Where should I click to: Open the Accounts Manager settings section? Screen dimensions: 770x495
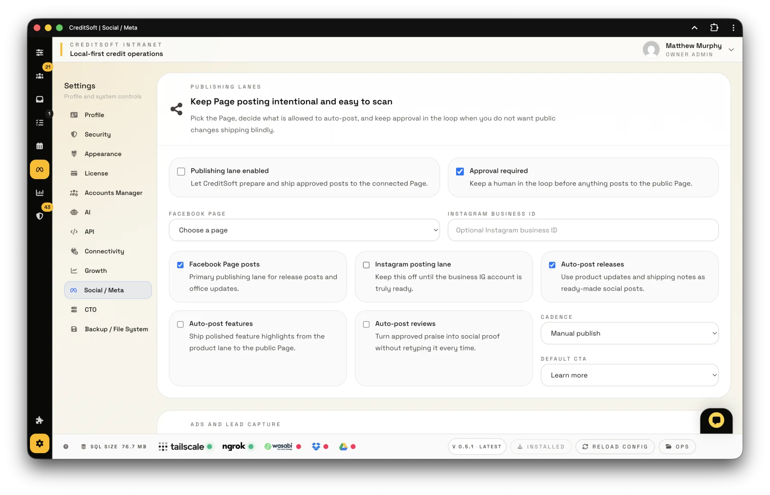point(113,193)
